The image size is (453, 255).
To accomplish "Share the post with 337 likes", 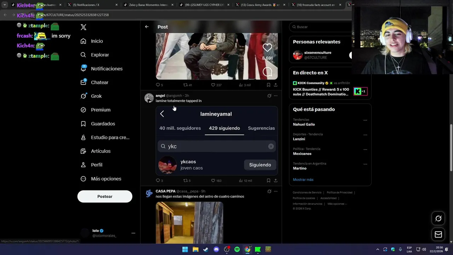I will tap(276, 85).
